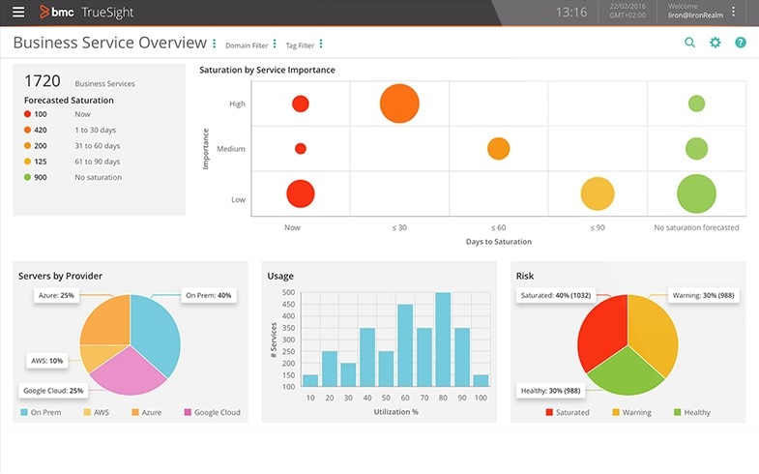Click '31 to 60 days' forecast row
Image resolution: width=759 pixels, height=474 pixels.
click(73, 146)
